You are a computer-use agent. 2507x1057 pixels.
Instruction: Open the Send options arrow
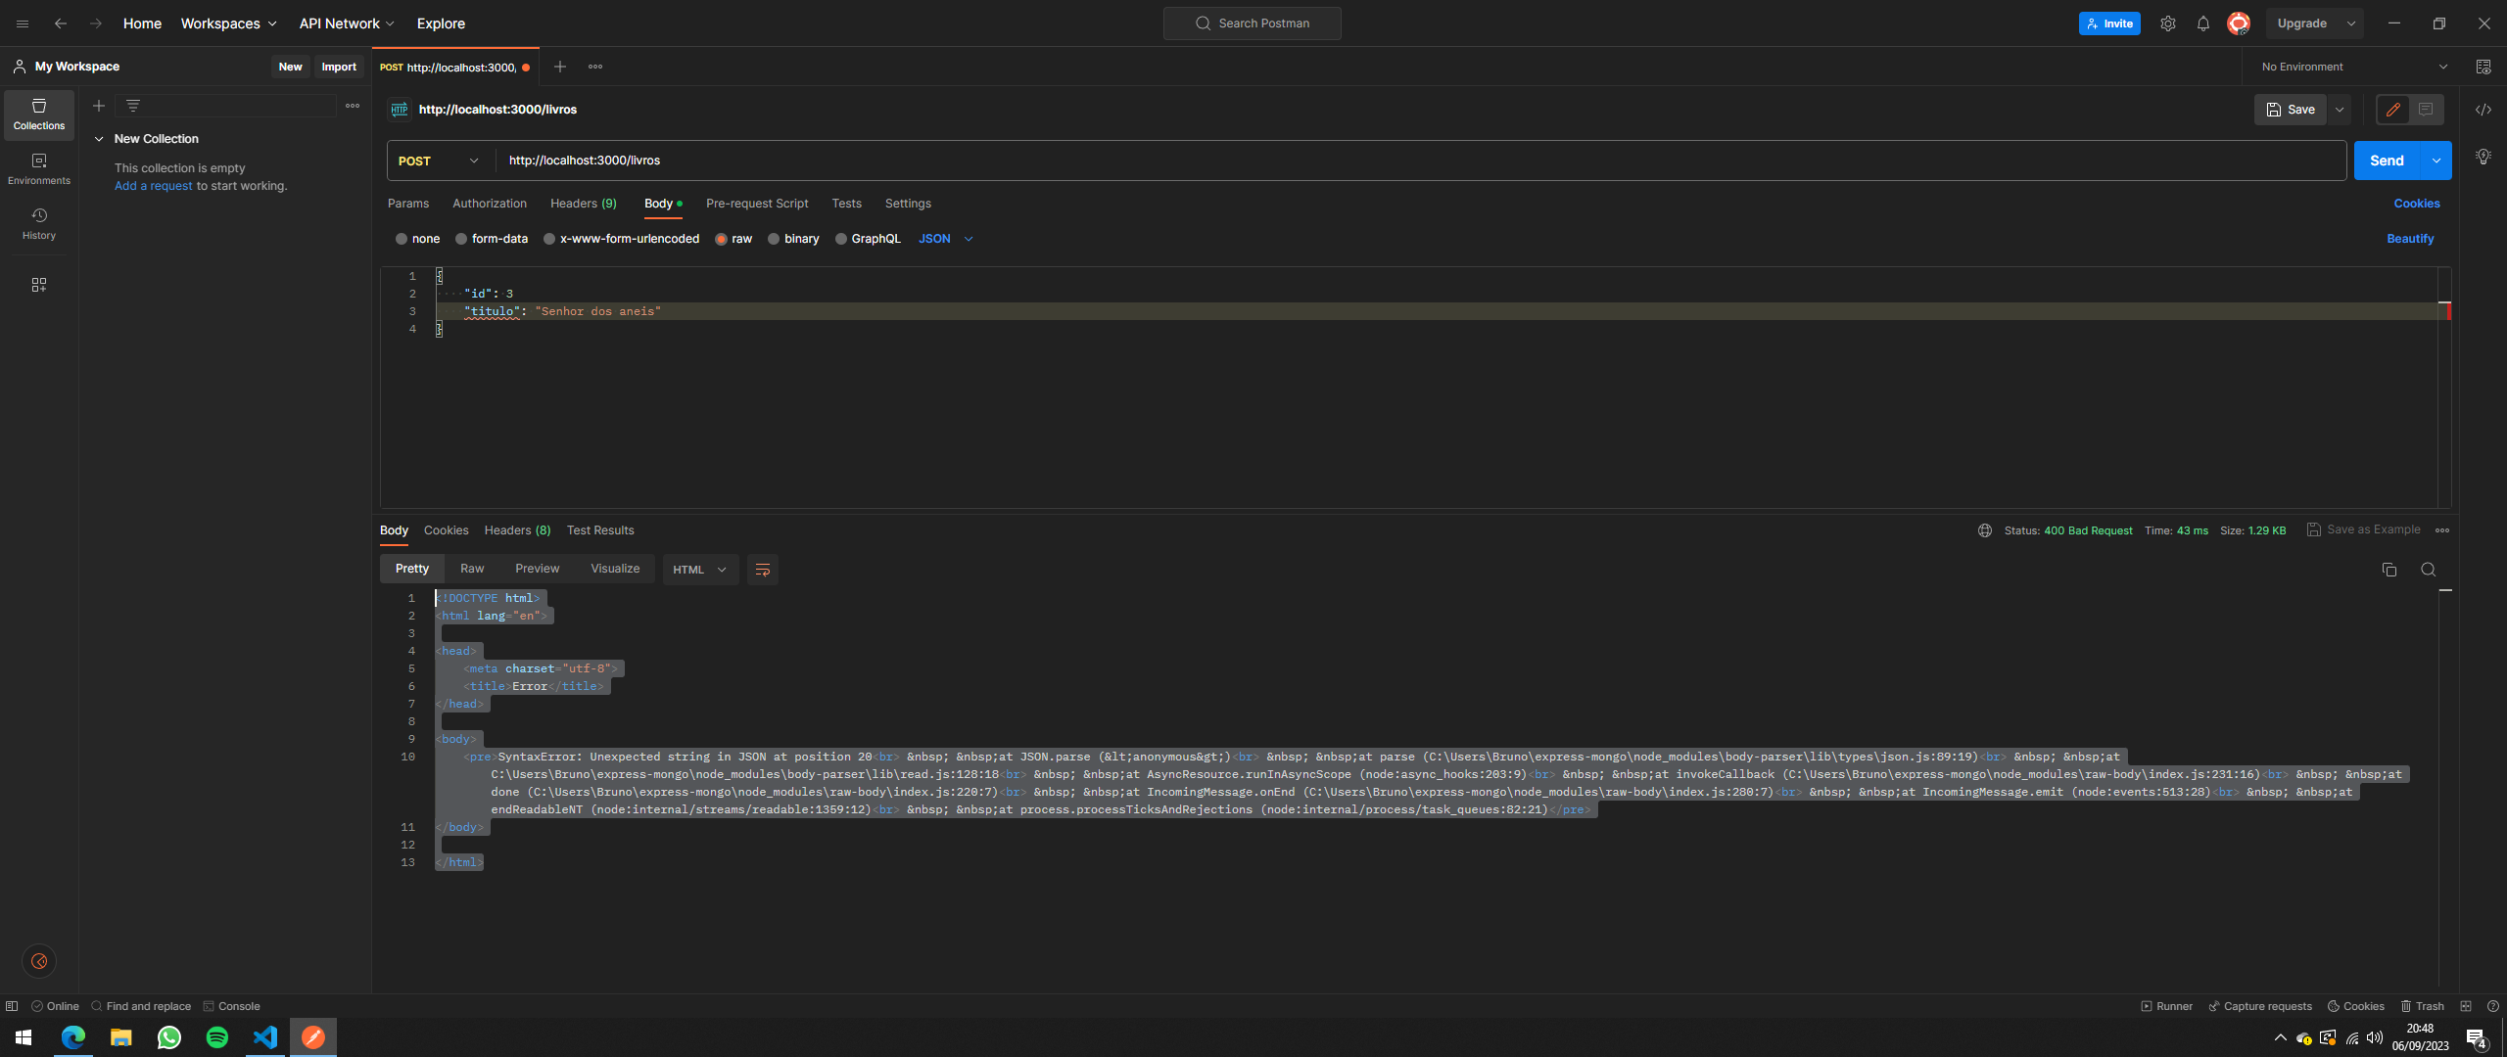[x=2436, y=161]
